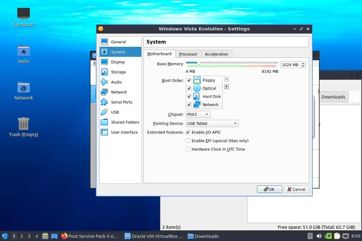Click the file manager launcher in taskbar

(x=45, y=236)
